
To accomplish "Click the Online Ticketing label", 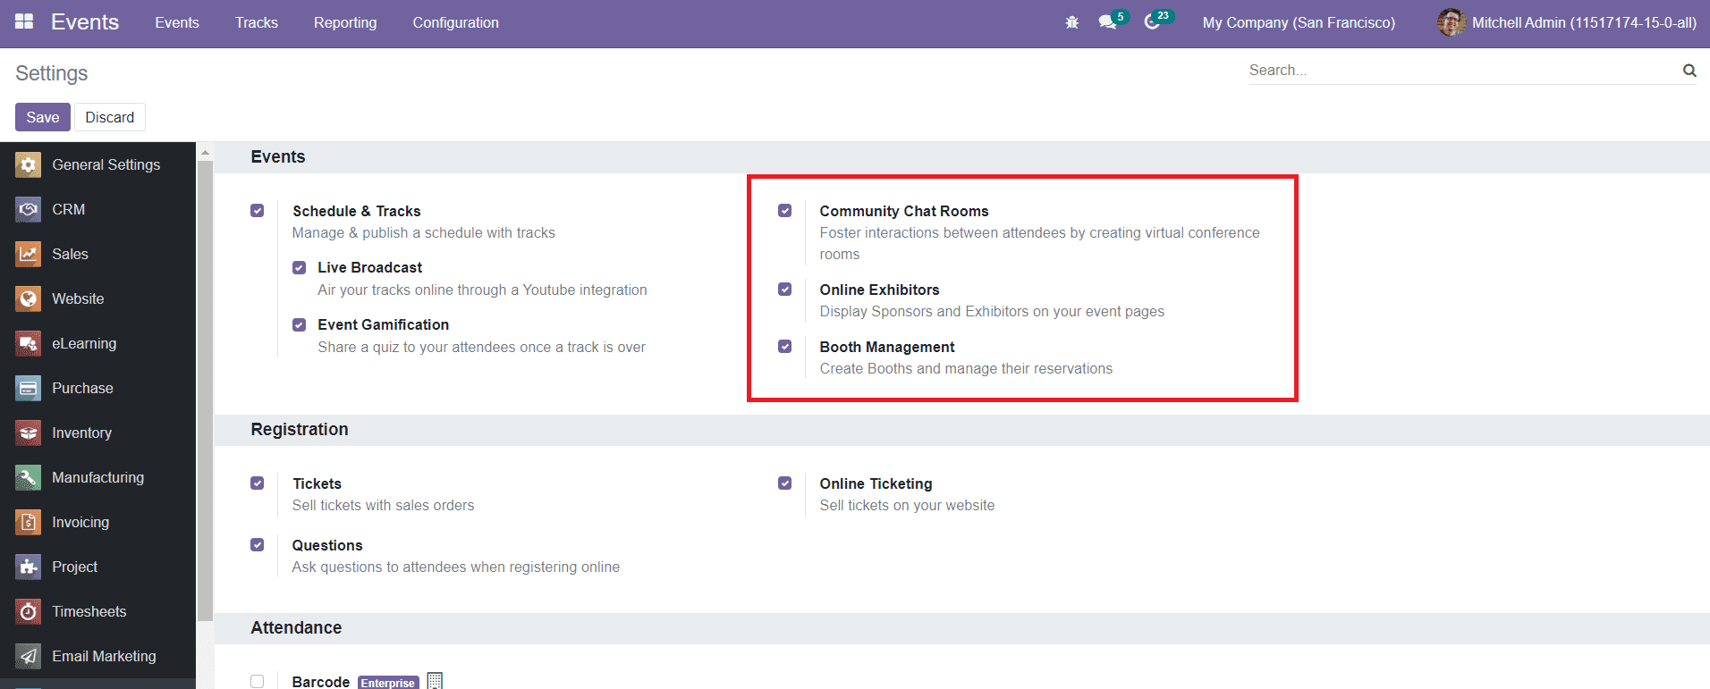I will click(x=876, y=483).
